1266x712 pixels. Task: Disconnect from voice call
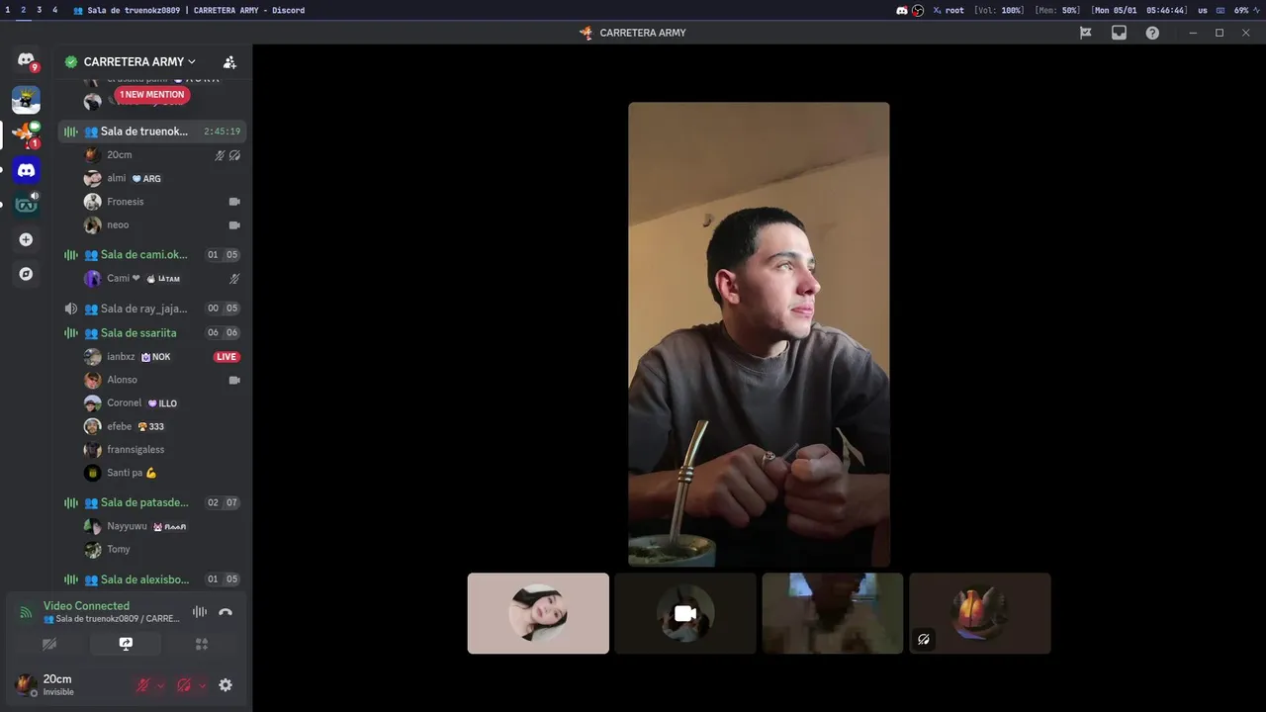click(226, 612)
